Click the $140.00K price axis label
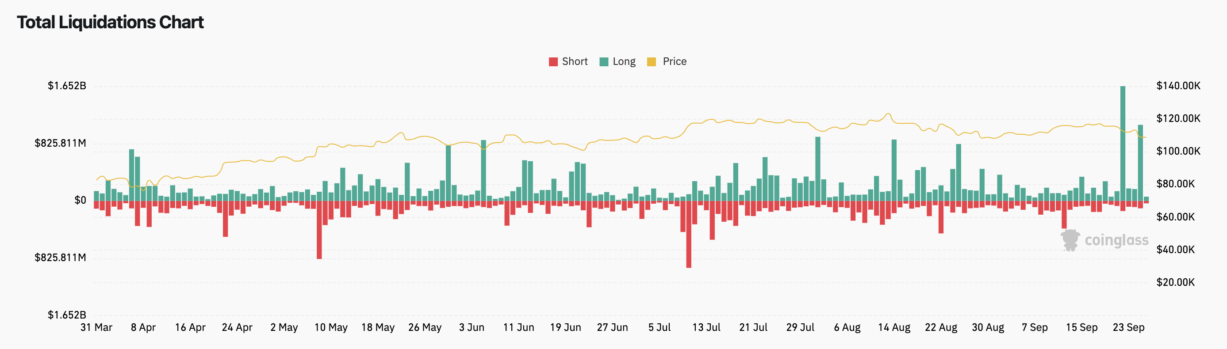 click(1178, 86)
